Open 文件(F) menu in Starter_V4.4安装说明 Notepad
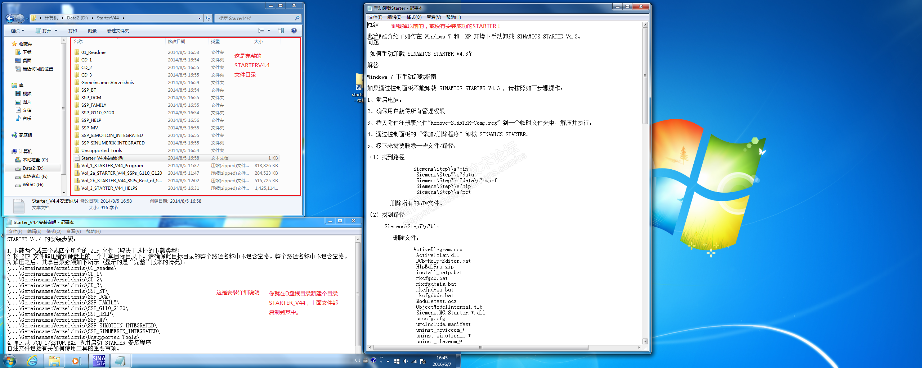The height and width of the screenshot is (368, 922). coord(15,231)
